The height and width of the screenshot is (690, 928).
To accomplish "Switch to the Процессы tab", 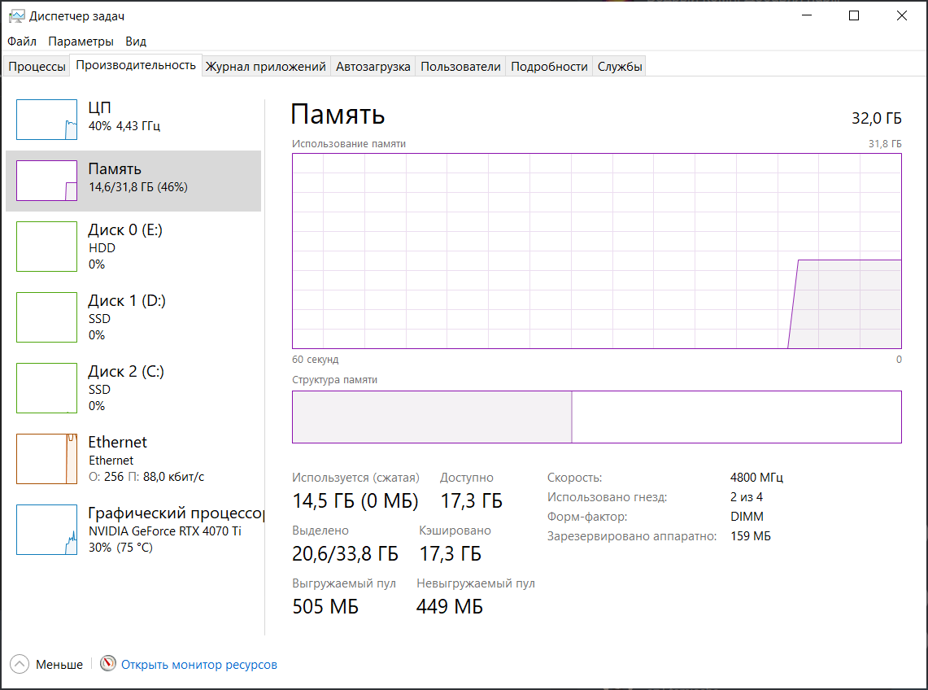I will tap(37, 67).
